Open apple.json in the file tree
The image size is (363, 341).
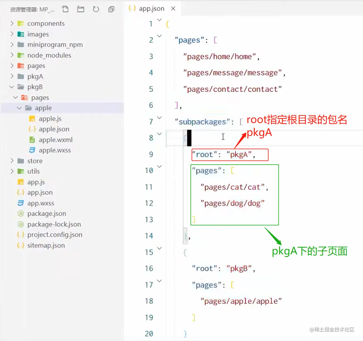[54, 129]
